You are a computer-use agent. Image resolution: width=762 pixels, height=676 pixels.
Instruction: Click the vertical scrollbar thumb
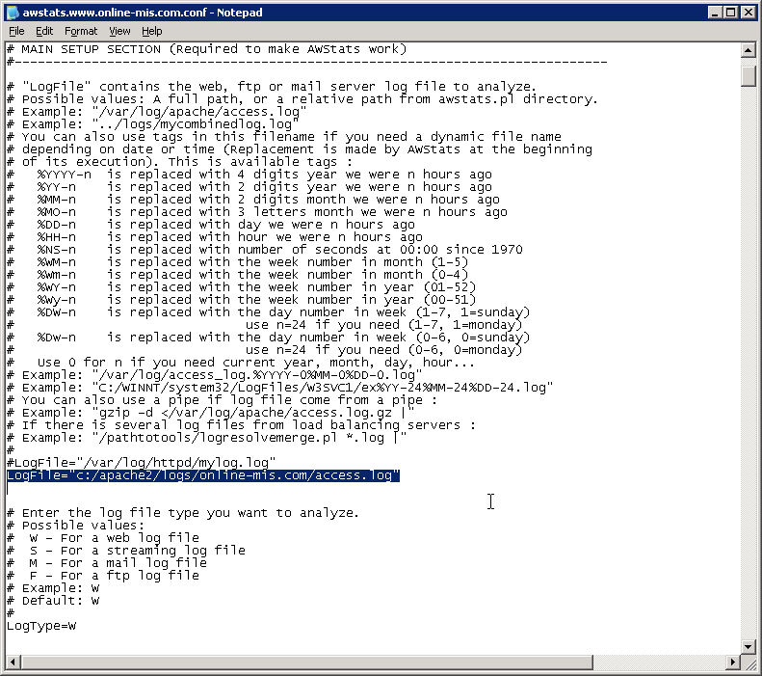(749, 75)
